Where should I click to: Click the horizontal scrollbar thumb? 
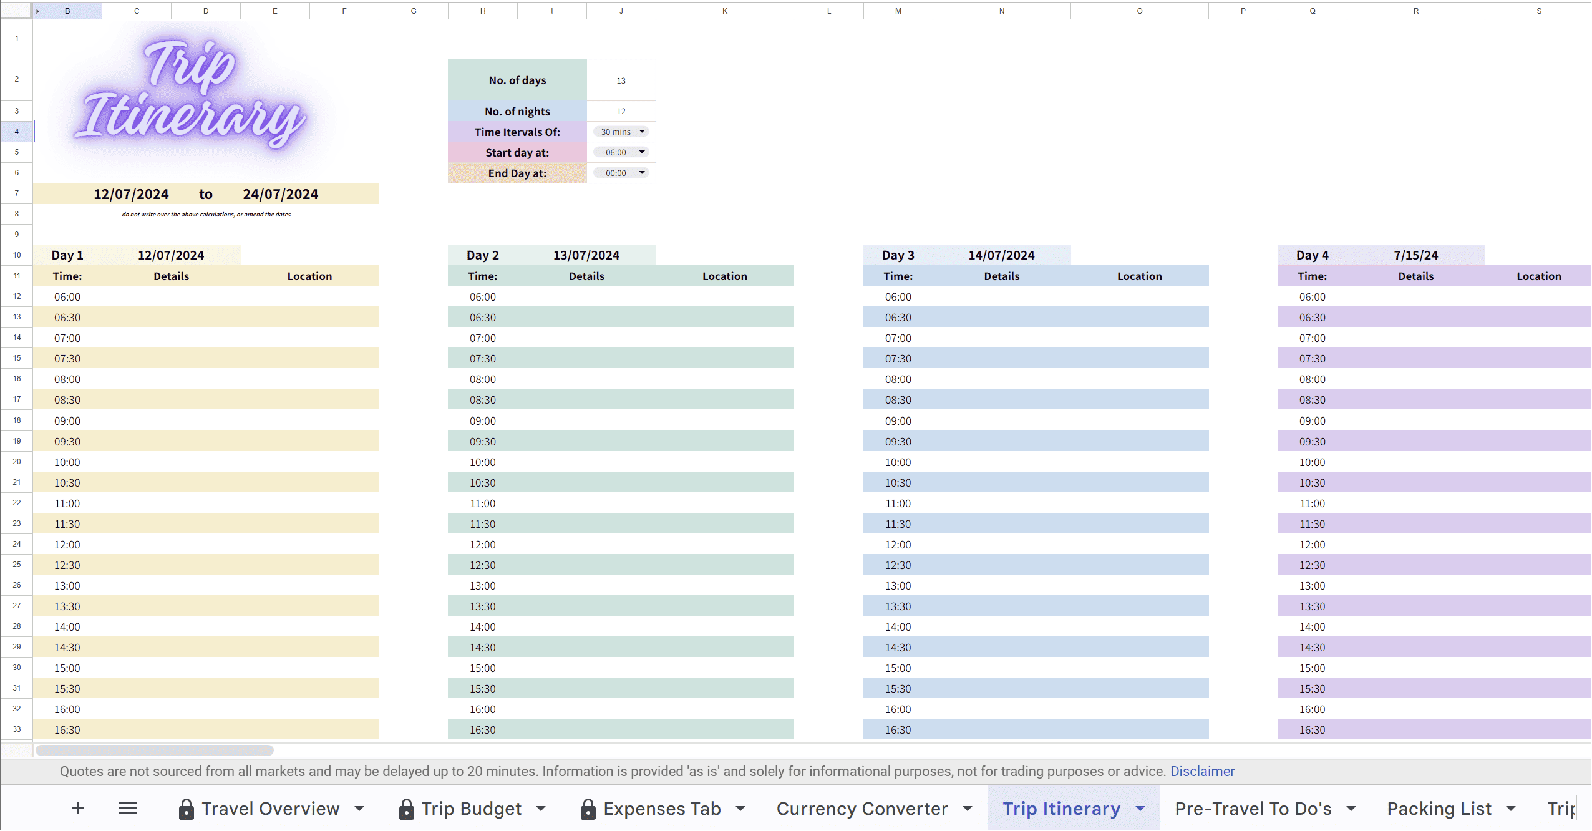point(154,750)
